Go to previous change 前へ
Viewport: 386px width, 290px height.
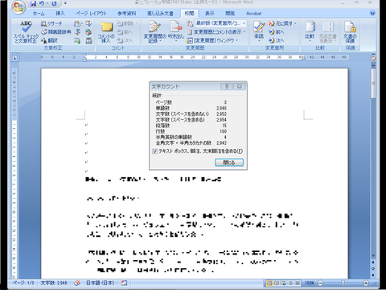click(276, 32)
